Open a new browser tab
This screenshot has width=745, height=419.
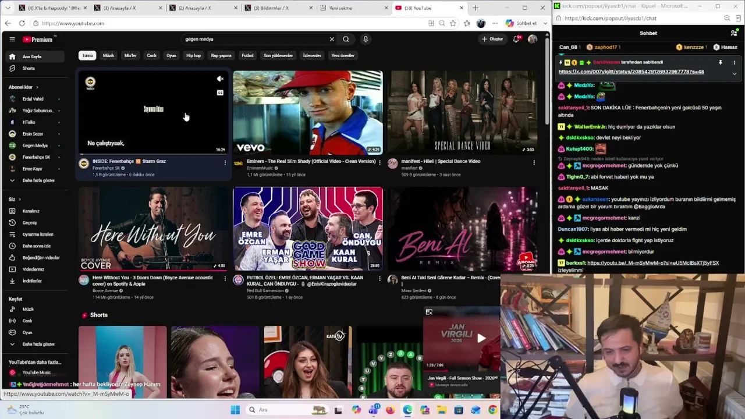coord(476,8)
